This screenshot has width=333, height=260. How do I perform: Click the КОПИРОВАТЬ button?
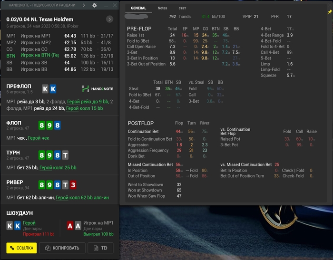pos(61,248)
